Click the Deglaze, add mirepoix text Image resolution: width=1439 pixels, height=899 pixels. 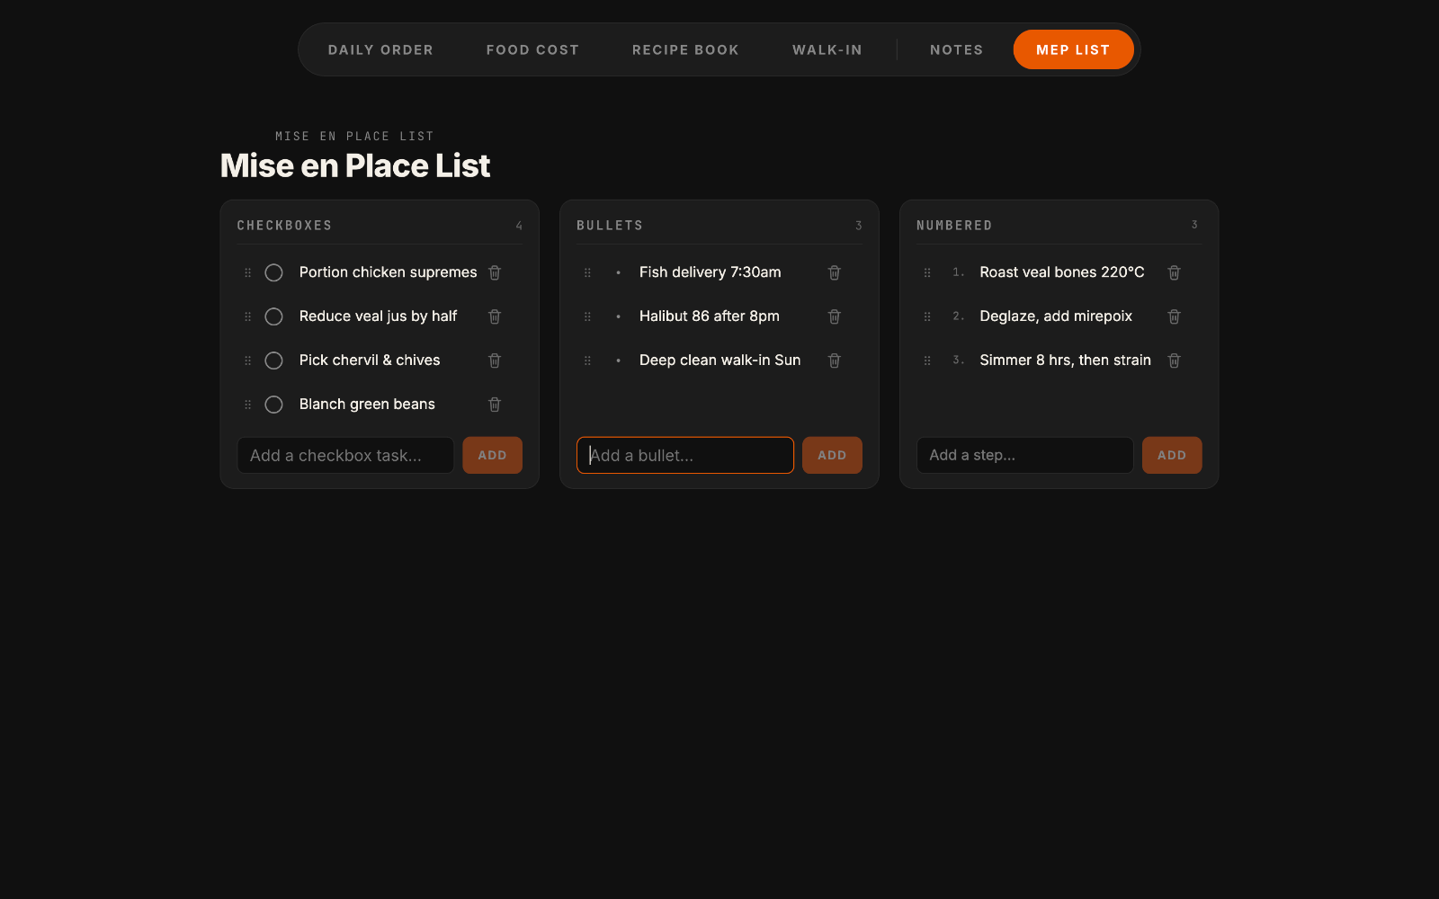click(1056, 316)
